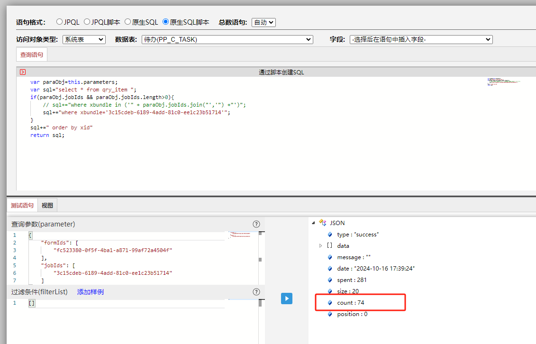This screenshot has width=536, height=344.
Task: Select the size : 20 result row
Action: [348, 291]
